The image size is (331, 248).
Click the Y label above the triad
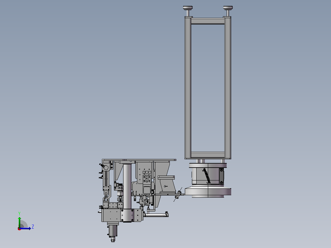19,214
